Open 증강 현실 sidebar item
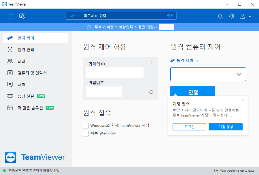259x175 pixels. (x=36, y=96)
